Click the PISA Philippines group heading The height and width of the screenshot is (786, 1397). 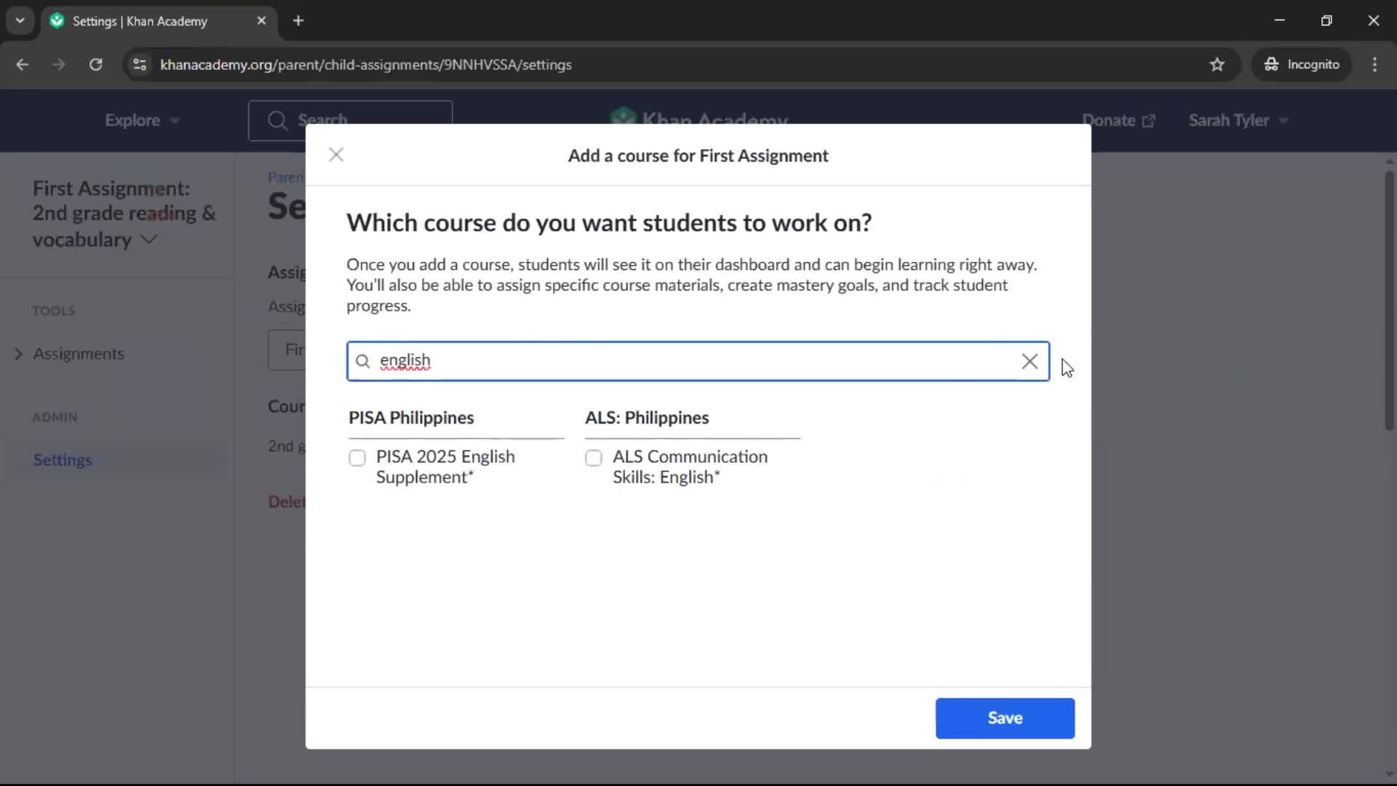pos(411,418)
